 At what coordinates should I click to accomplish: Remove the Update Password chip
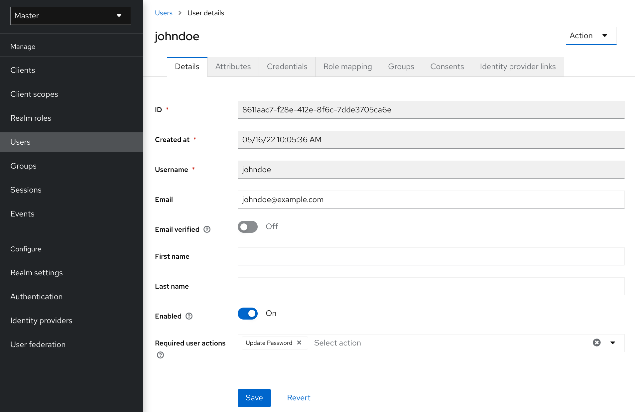[299, 343]
